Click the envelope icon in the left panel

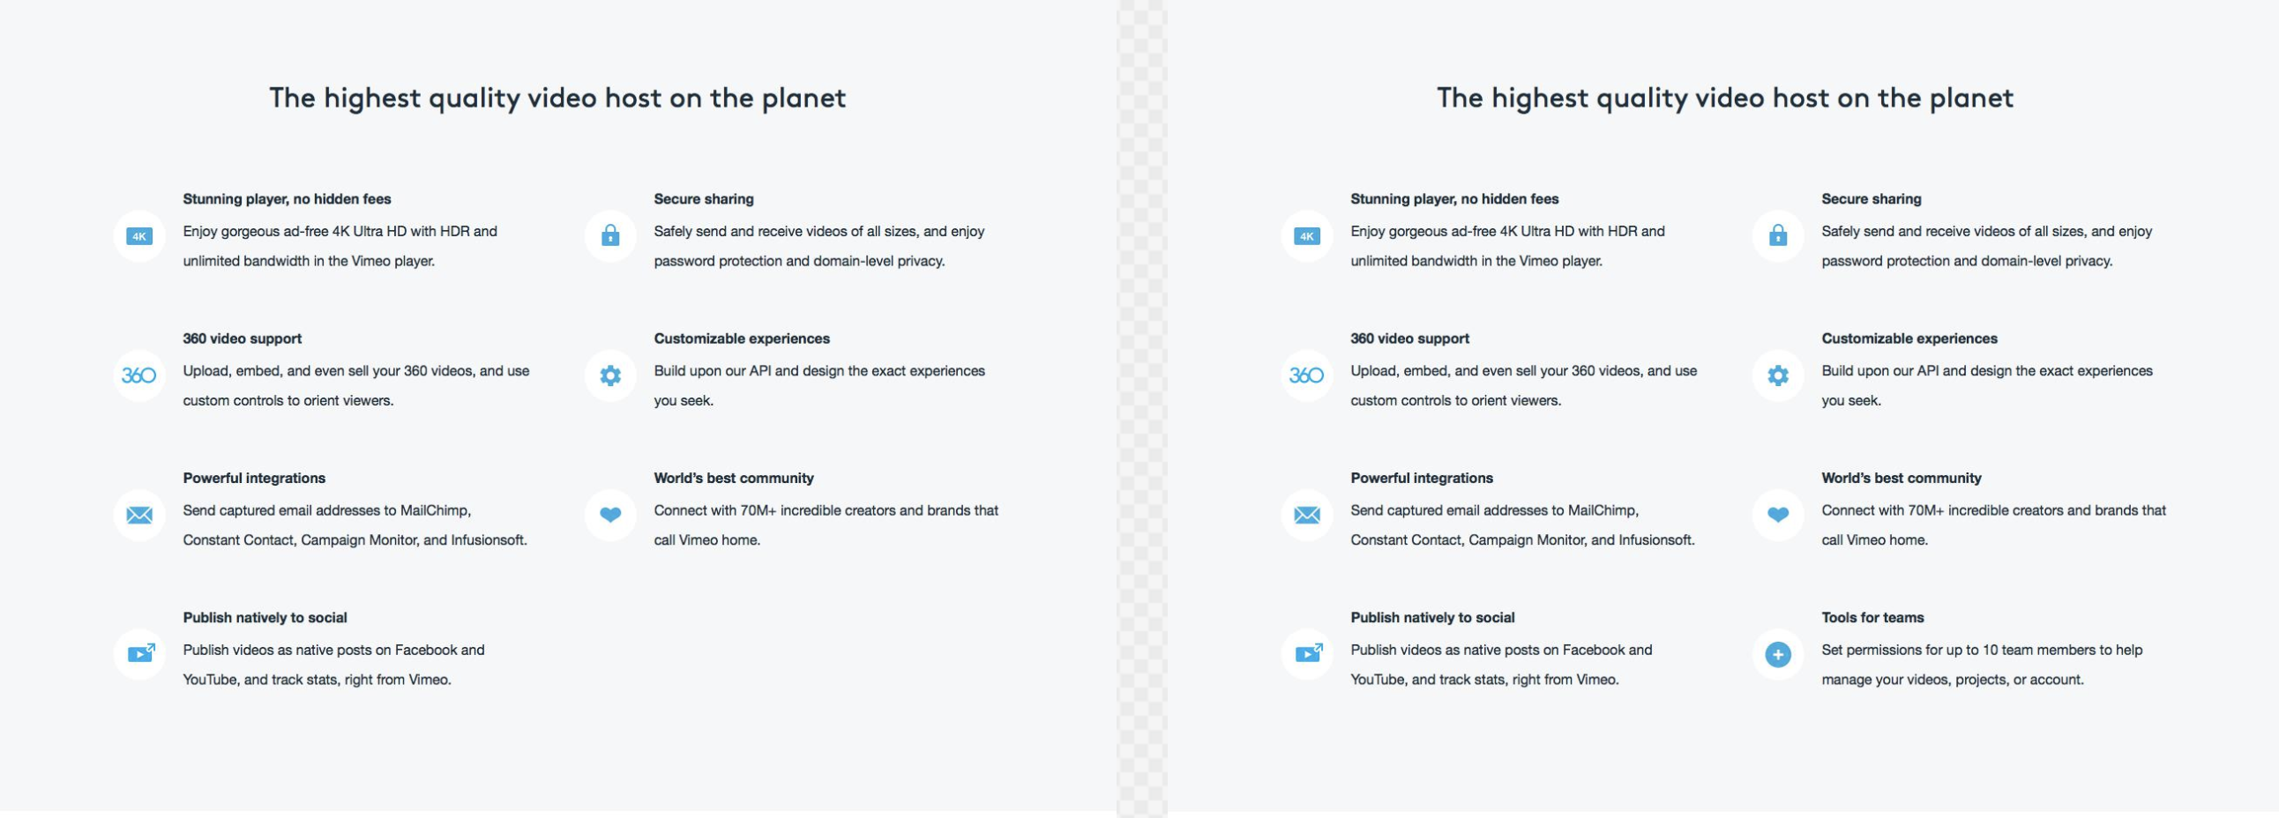tap(138, 515)
